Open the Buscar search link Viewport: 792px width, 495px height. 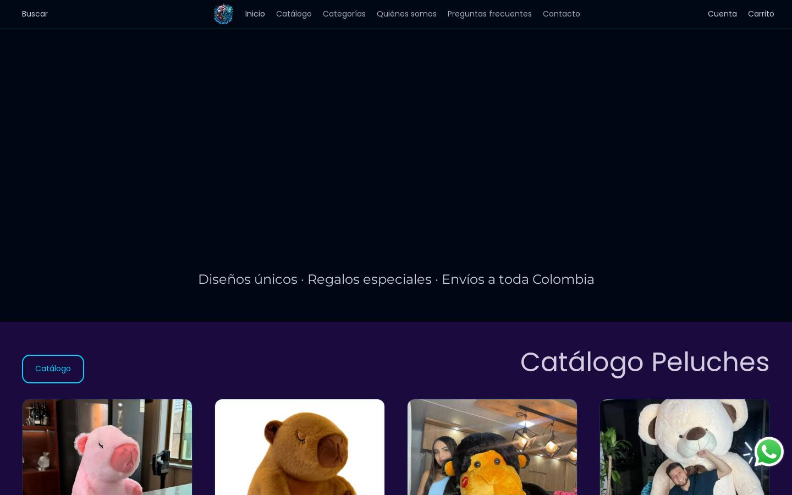[35, 14]
